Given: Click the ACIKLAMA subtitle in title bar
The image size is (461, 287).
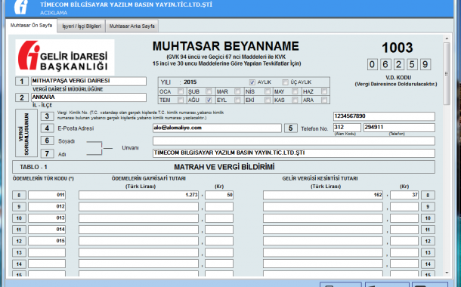Looking at the screenshot, I should coord(54,13).
